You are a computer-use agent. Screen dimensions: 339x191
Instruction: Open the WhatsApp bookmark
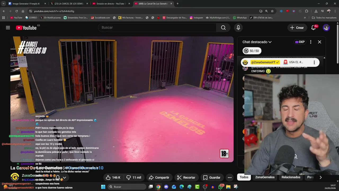240,18
